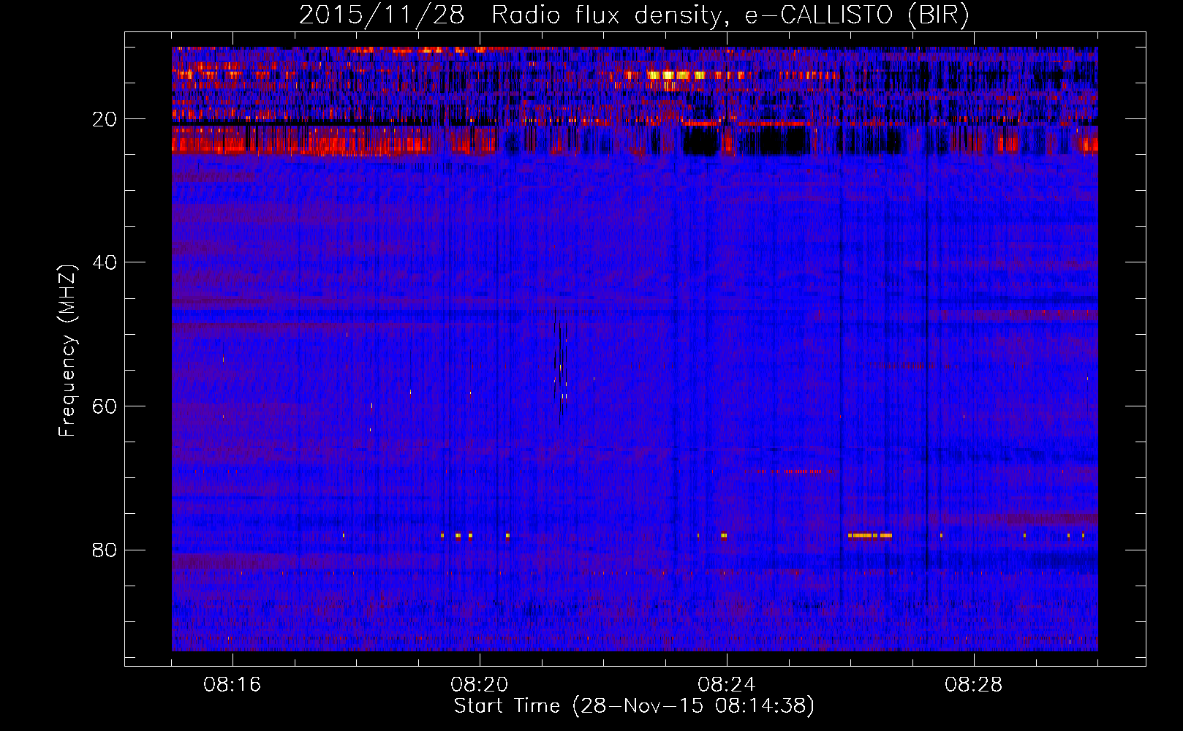Click the 08:20 time tick label

480,685
